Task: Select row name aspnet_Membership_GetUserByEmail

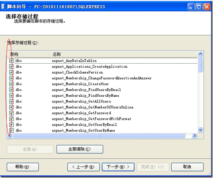Action: click(85, 125)
